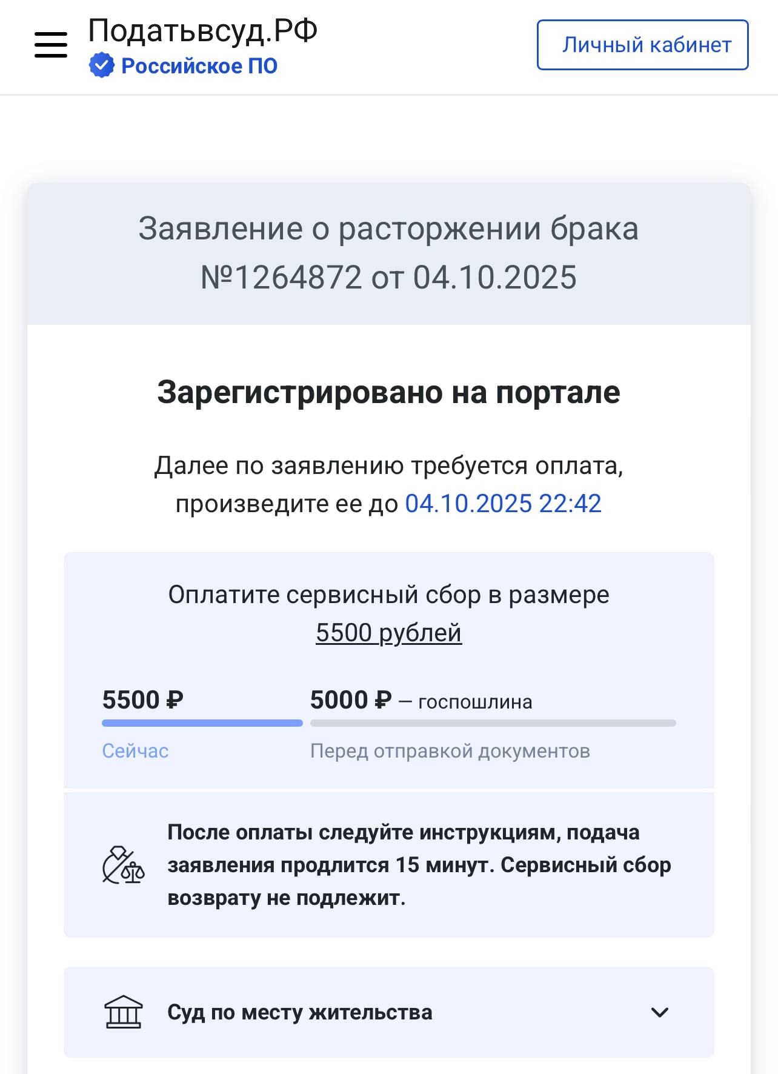Click the Податьвсуд.РФ site title
The height and width of the screenshot is (1074, 778).
[x=202, y=30]
